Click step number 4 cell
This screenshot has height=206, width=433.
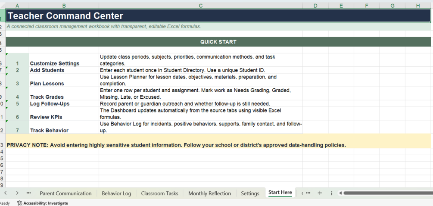[17, 94]
